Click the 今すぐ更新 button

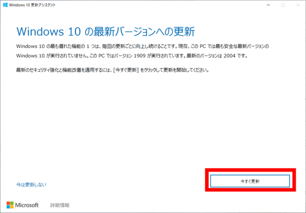coord(250,181)
